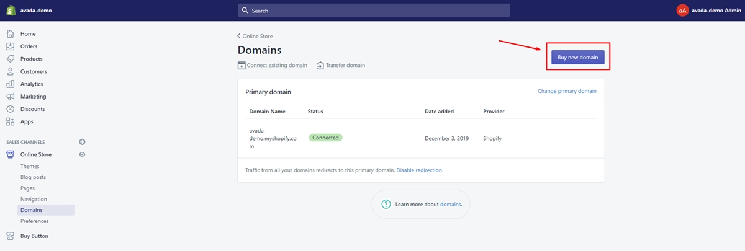Open Orders in the sidebar
This screenshot has height=251, width=745.
click(29, 46)
